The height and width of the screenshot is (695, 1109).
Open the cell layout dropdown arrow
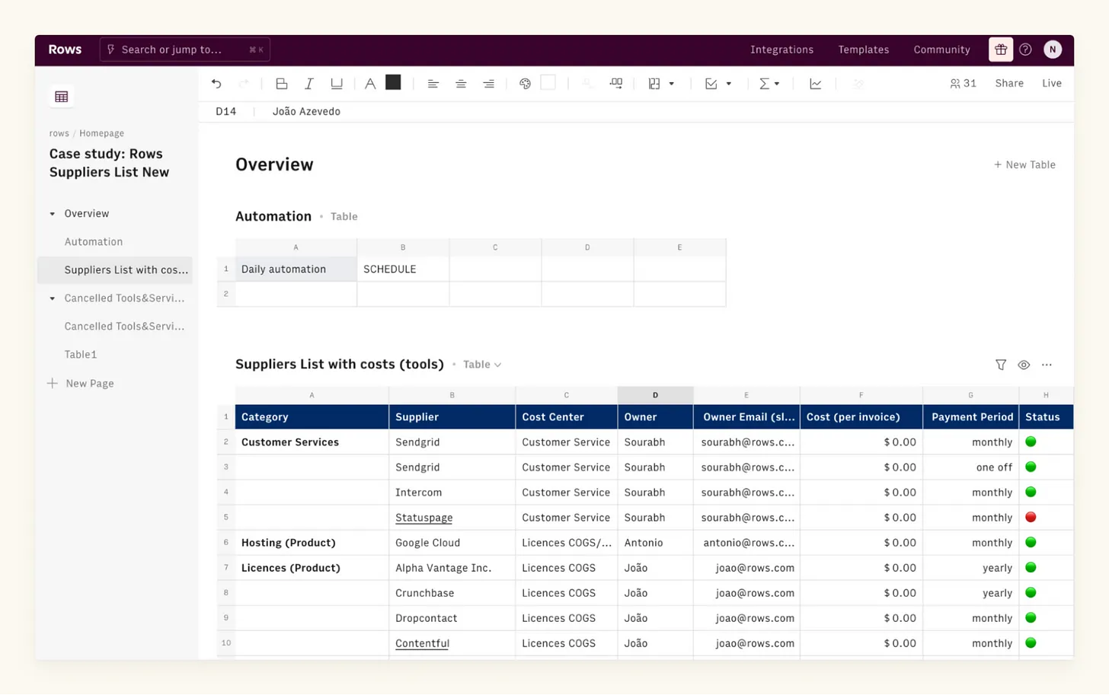[x=671, y=84]
